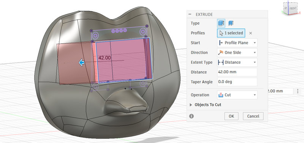Open the Operation 'Cut' dropdown

[x=237, y=95]
